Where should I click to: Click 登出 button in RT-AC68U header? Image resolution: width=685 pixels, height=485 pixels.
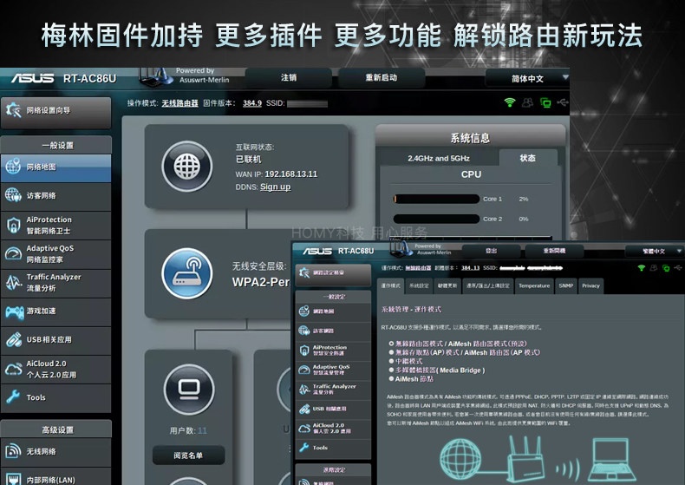coord(491,251)
